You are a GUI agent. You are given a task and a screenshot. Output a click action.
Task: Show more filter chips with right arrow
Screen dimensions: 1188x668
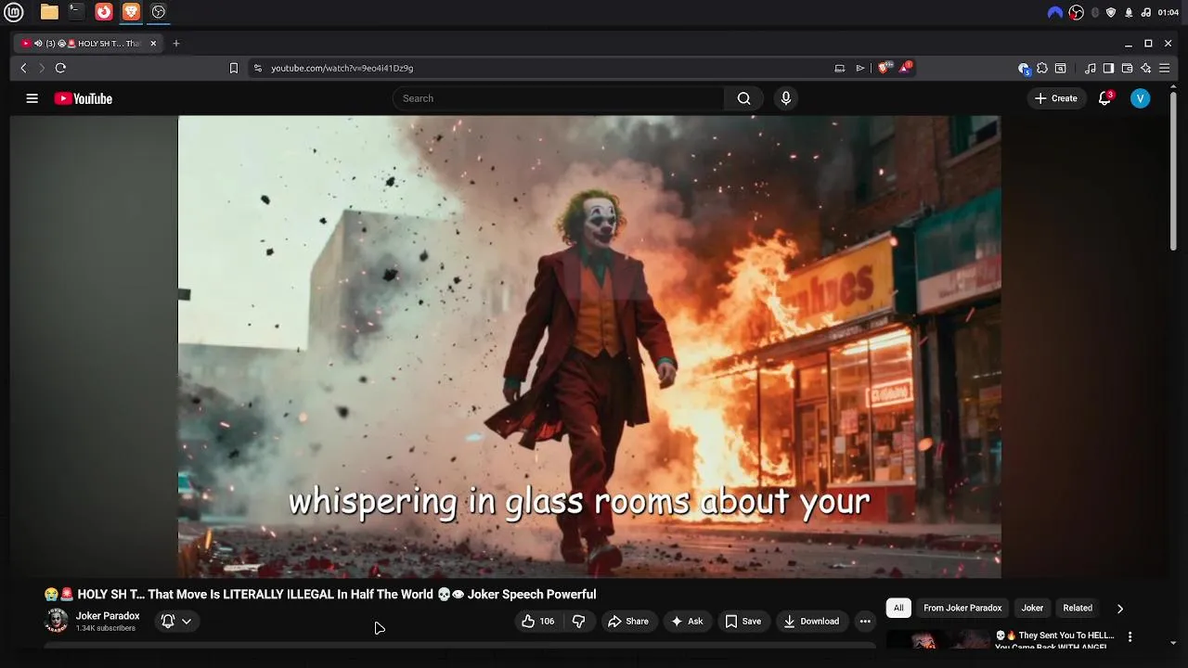pyautogui.click(x=1119, y=609)
